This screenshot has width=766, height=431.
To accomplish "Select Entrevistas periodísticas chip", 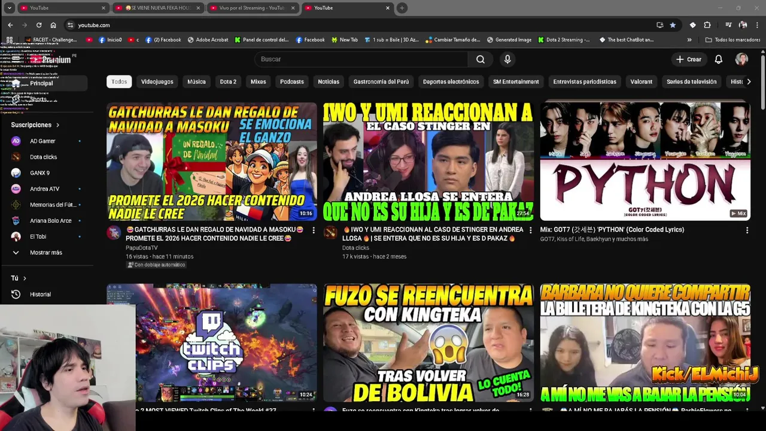I will click(585, 81).
